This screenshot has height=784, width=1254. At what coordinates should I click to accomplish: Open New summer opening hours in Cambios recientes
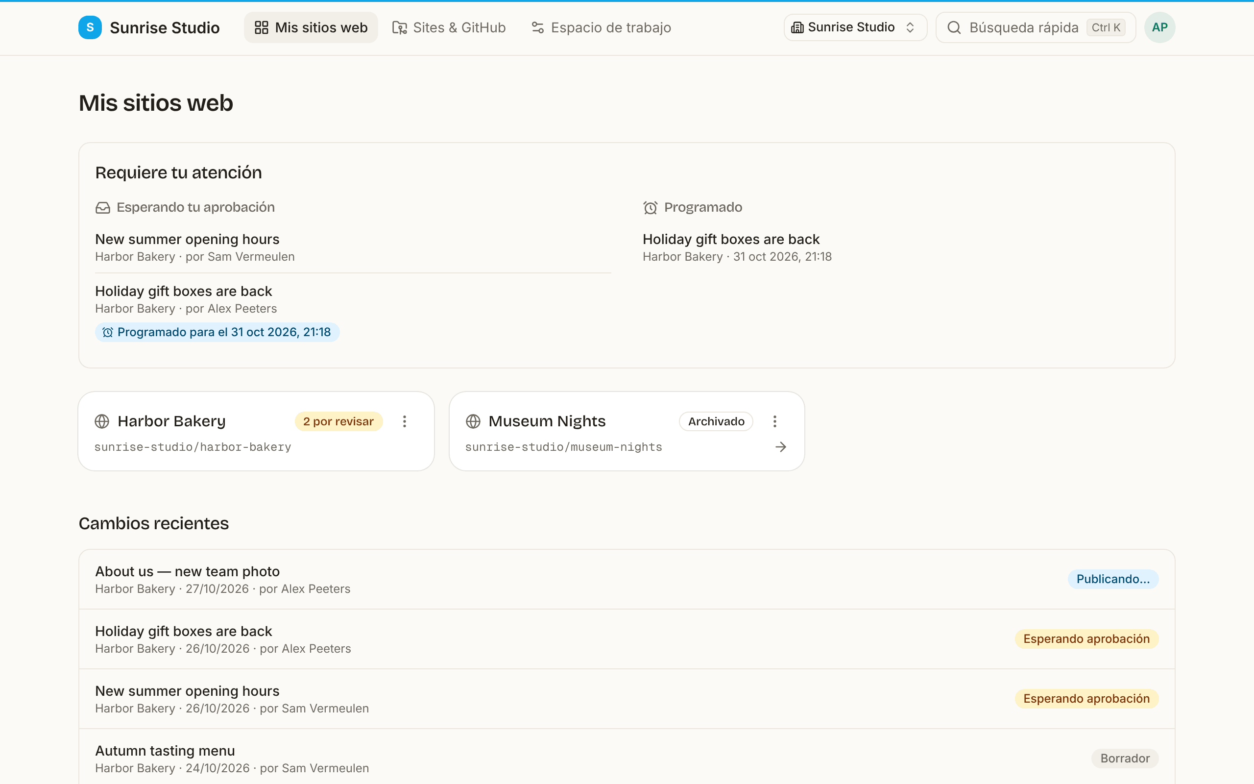click(627, 699)
